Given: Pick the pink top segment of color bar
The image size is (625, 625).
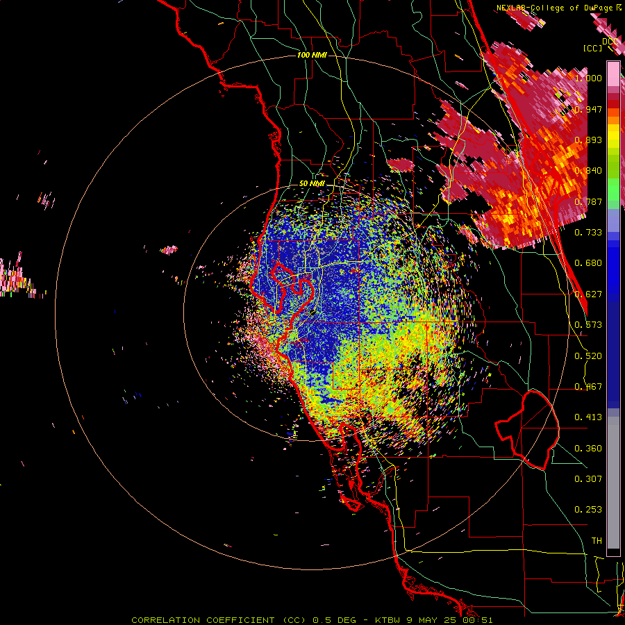Looking at the screenshot, I should point(613,74).
